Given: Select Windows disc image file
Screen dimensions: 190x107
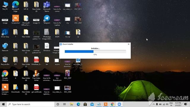Looking at the screenshot, I should pyautogui.click(x=47, y=47).
